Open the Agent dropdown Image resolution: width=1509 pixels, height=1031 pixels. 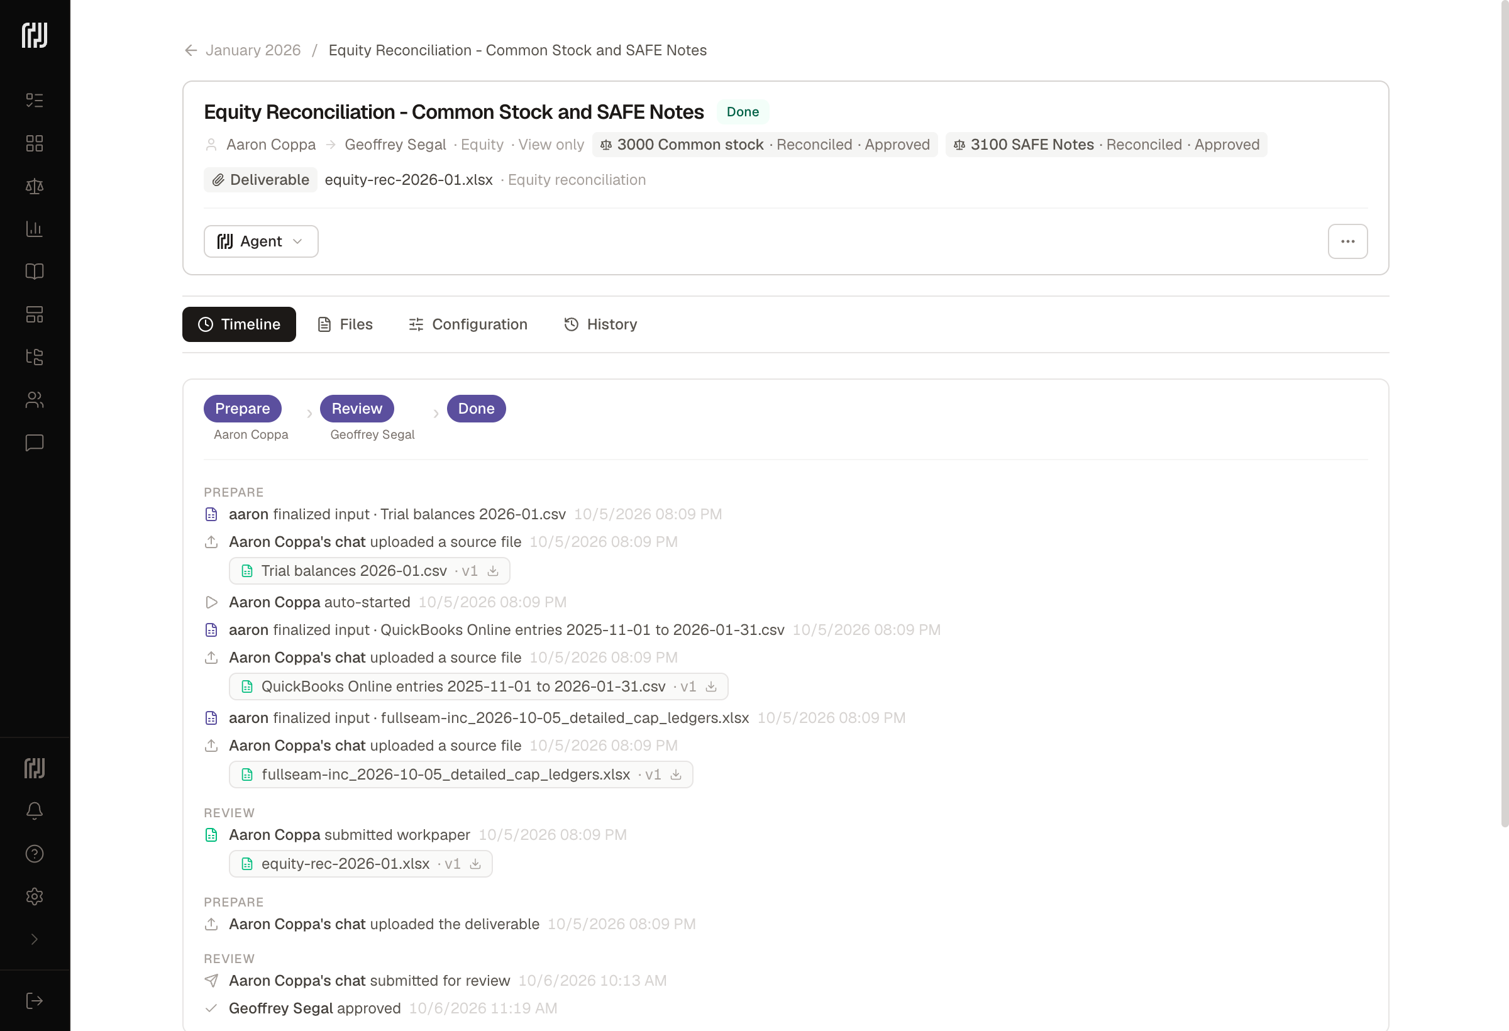[x=261, y=241]
